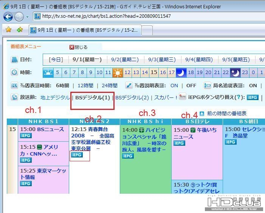The image size is (265, 213).
Task: Open 前の時間の番組表 link
Action: click(227, 113)
